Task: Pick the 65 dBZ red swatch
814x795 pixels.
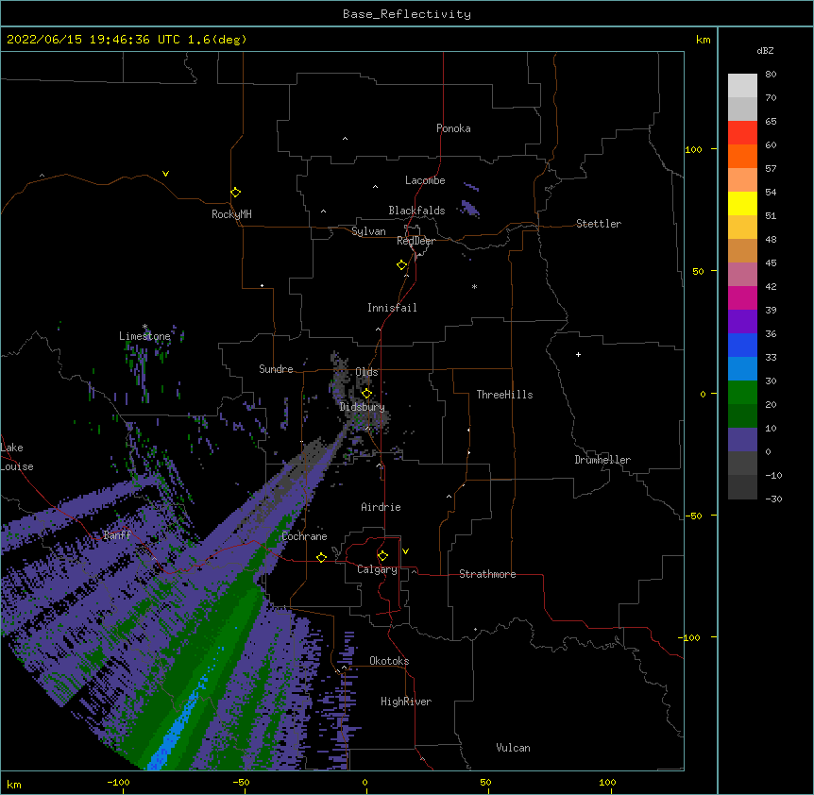Action: click(x=742, y=132)
